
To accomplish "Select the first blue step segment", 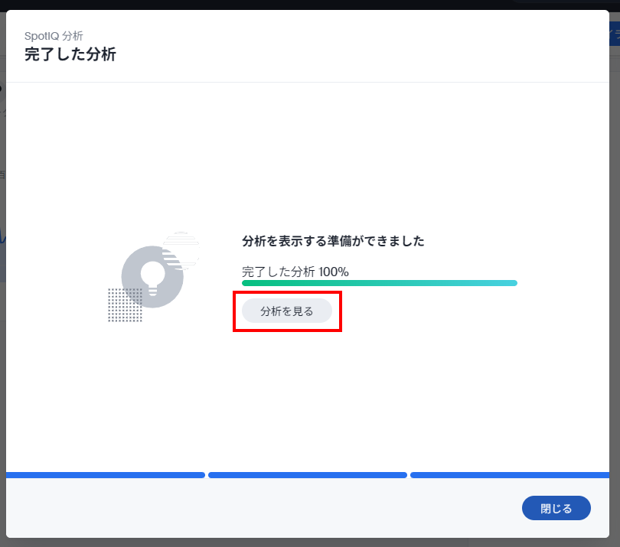I will 106,475.
